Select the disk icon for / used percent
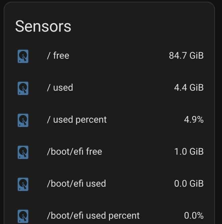The height and width of the screenshot is (224, 222). (x=23, y=120)
